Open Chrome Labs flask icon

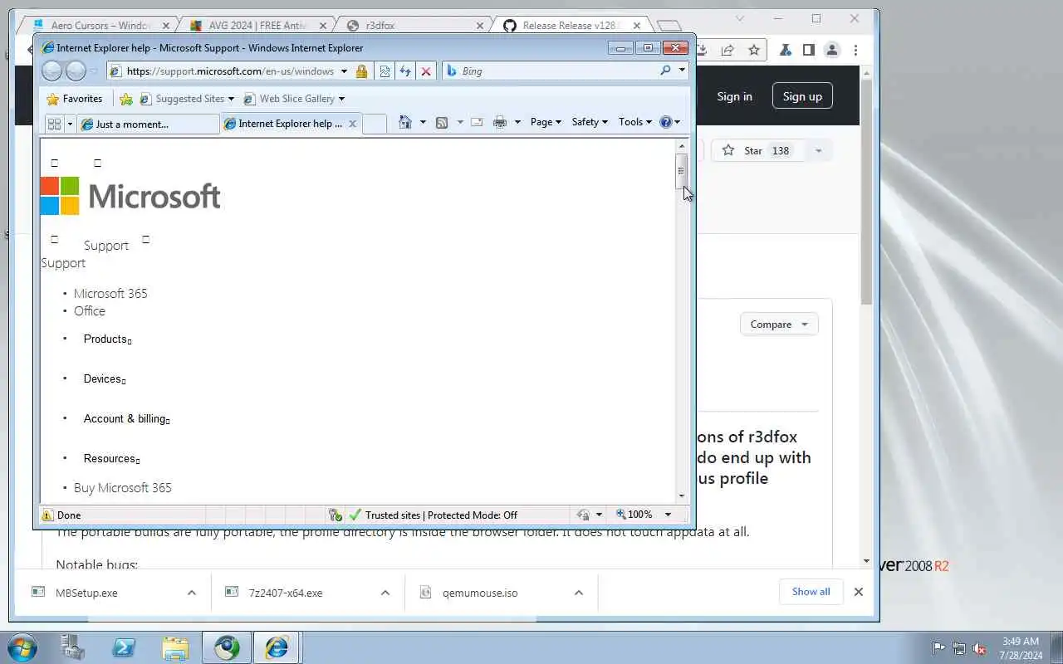point(785,50)
